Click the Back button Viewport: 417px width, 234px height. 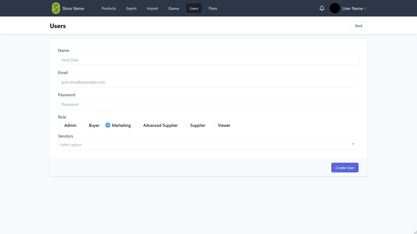[x=358, y=25]
